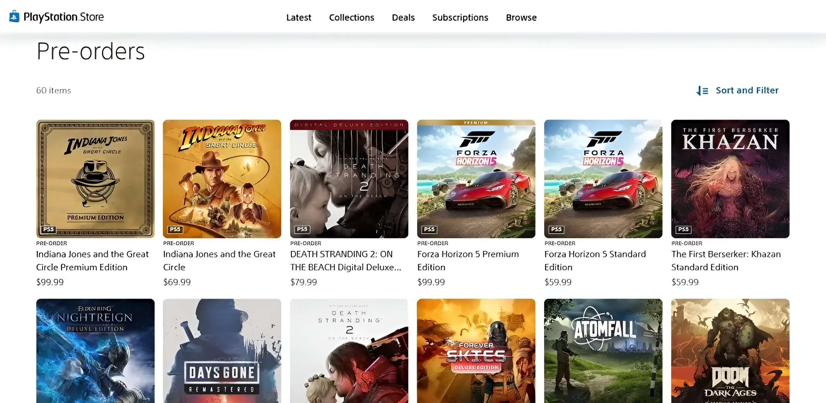Screen dimensions: 826x403
Task: Click PS5 badge on Indiana Jones Premium Edition
Action: (48, 229)
